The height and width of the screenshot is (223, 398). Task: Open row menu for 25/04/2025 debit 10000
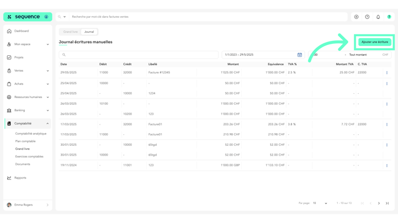tap(387, 84)
